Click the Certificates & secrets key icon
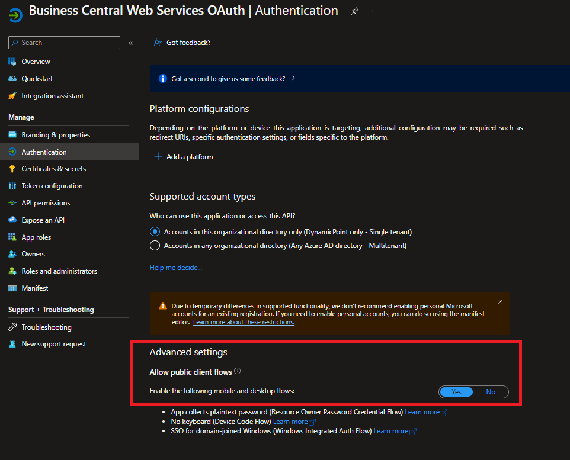Image resolution: width=570 pixels, height=460 pixels. point(12,169)
